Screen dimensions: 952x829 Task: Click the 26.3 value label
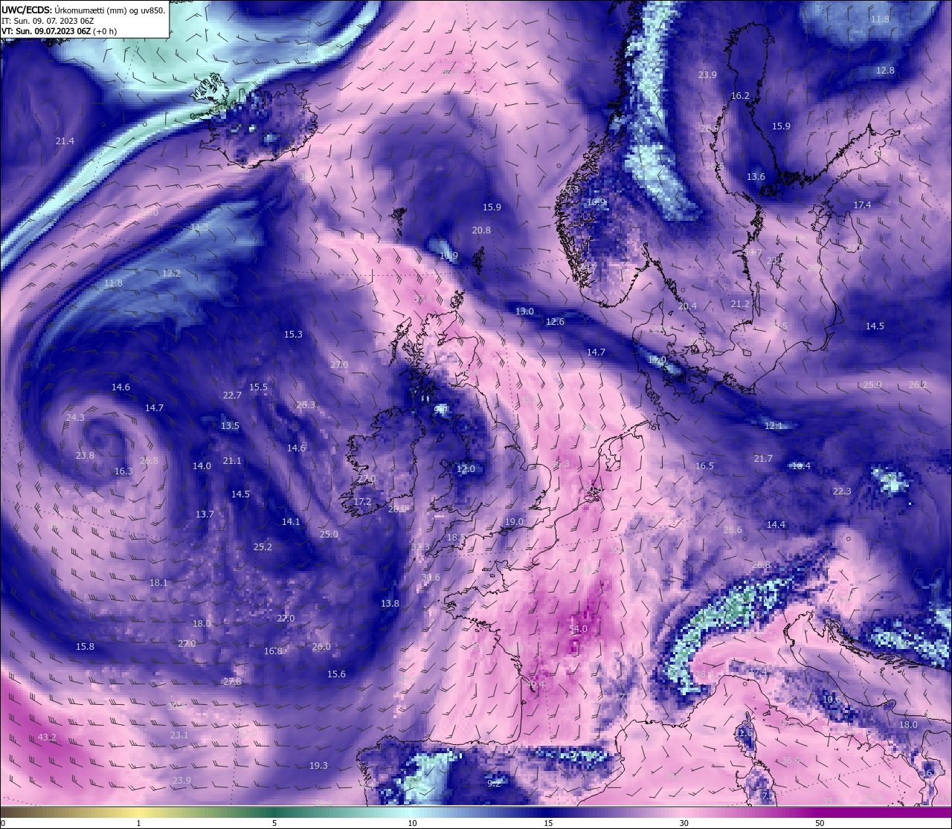(x=306, y=405)
